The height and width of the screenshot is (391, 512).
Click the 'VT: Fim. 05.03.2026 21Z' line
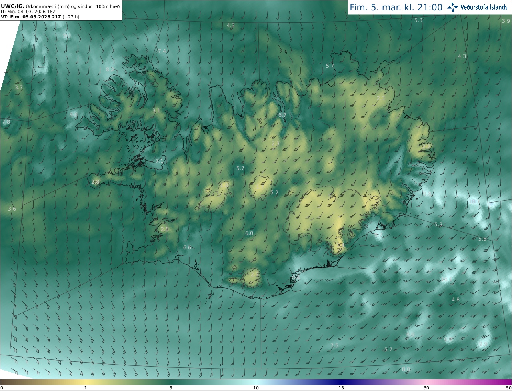(40, 17)
